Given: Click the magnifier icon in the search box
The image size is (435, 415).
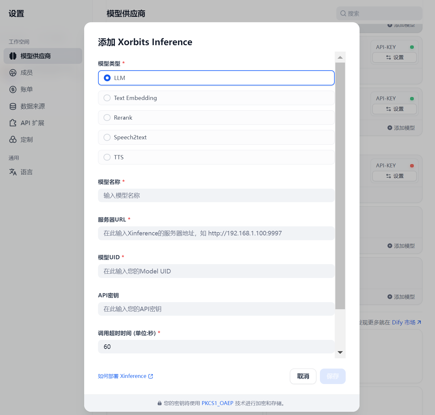Looking at the screenshot, I should (x=343, y=14).
